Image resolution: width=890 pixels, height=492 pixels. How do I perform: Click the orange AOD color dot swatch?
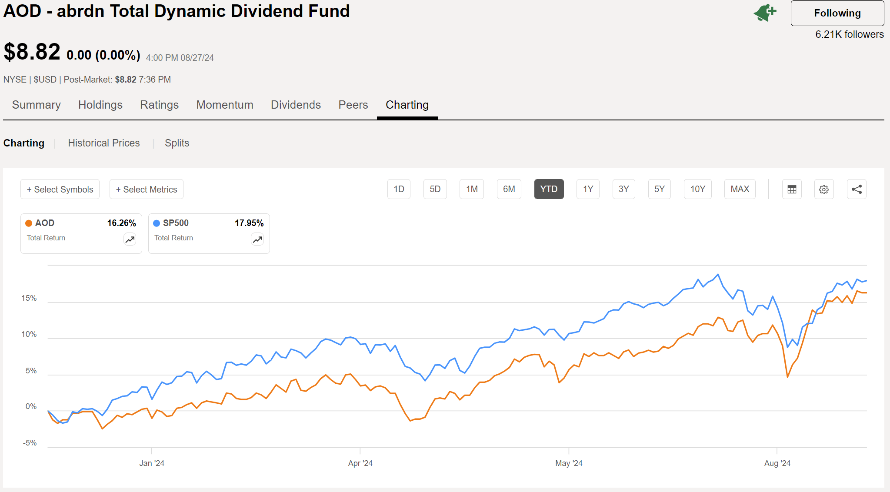pyautogui.click(x=29, y=223)
